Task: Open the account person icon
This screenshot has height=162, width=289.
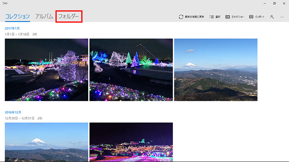Action: pos(272,17)
